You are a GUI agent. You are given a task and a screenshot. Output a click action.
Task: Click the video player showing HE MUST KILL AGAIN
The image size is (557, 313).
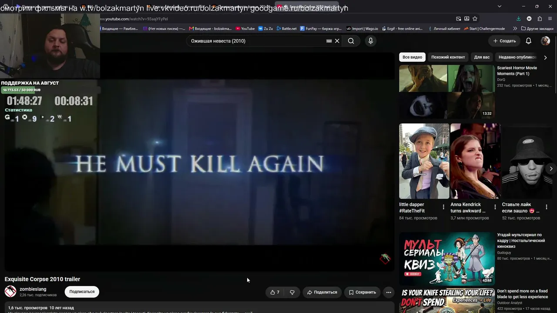[x=199, y=162]
